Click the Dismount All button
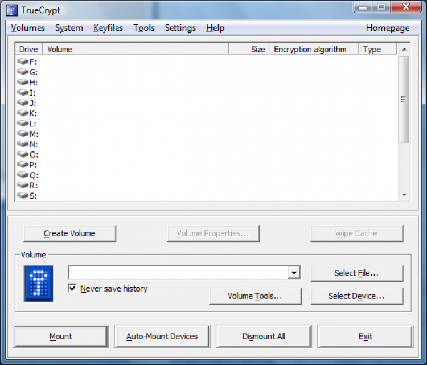The width and height of the screenshot is (427, 365). (x=264, y=337)
